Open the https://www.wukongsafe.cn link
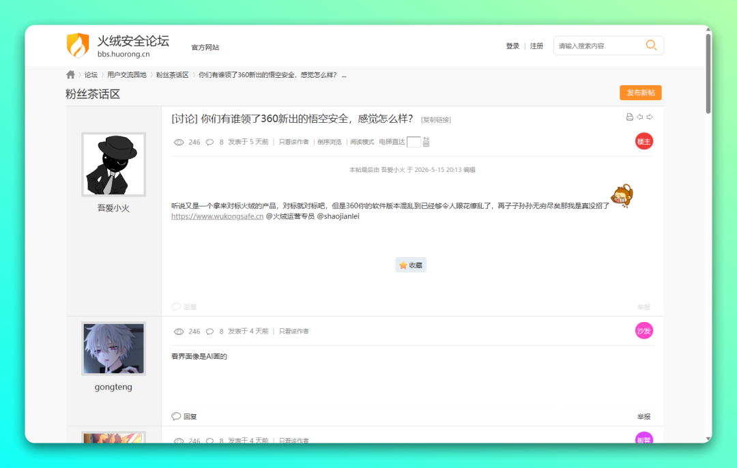Image resolution: width=737 pixels, height=468 pixels. tap(217, 216)
